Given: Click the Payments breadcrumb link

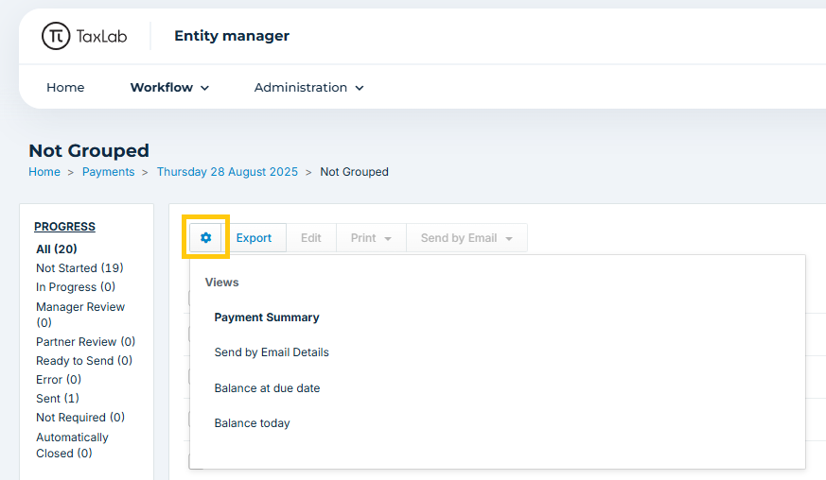Looking at the screenshot, I should point(108,172).
